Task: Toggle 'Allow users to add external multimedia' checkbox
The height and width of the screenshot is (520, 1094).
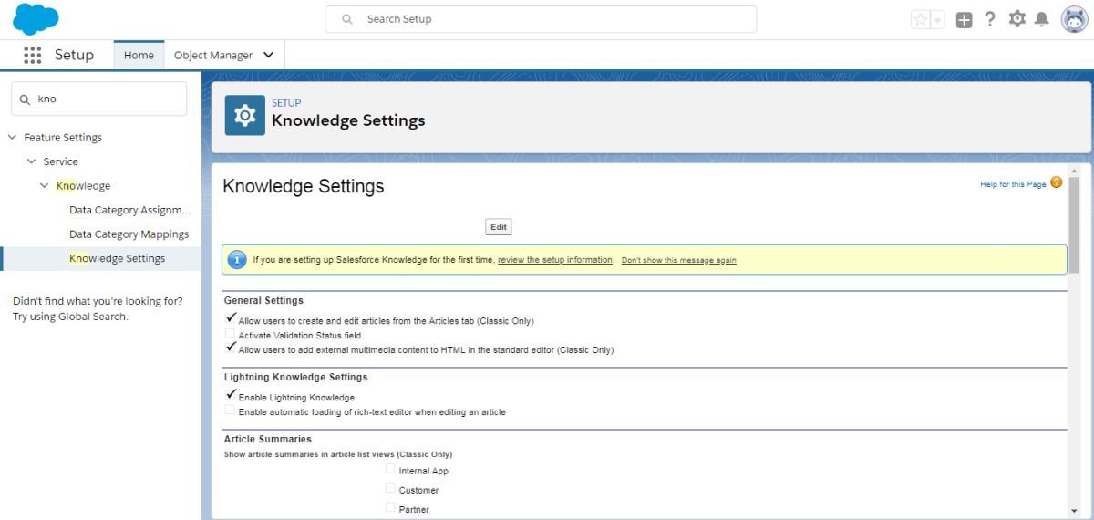Action: (x=231, y=348)
